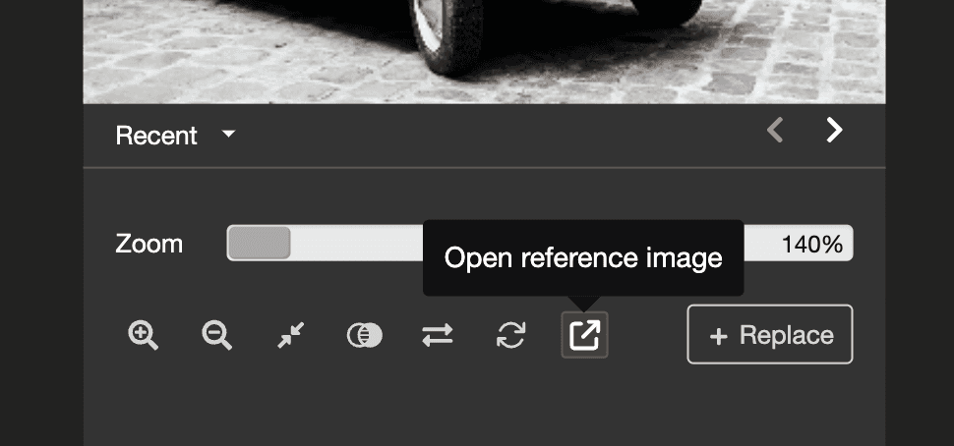Expand the caret next to Recent
Viewport: 954px width, 446px height.
point(228,134)
